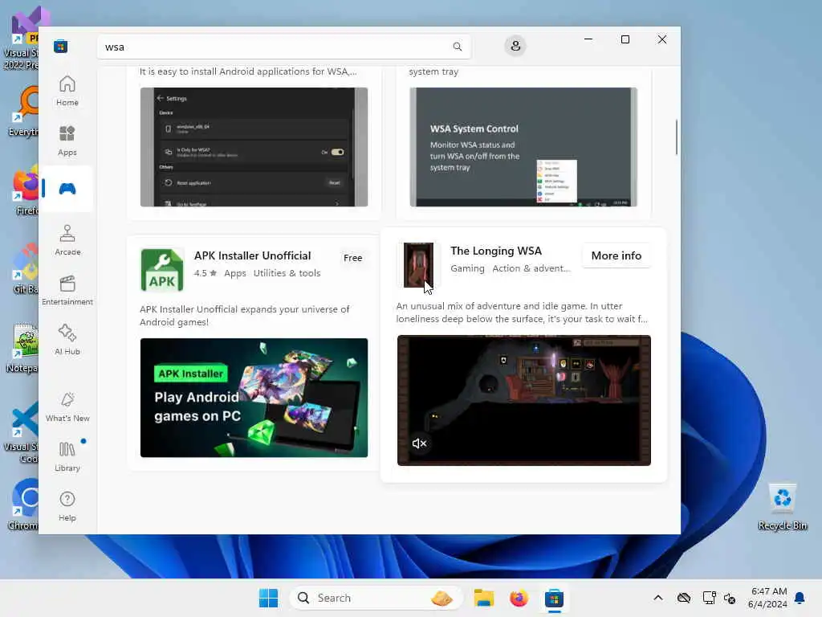Open The Longing WSA game icon
The height and width of the screenshot is (617, 822).
point(418,265)
